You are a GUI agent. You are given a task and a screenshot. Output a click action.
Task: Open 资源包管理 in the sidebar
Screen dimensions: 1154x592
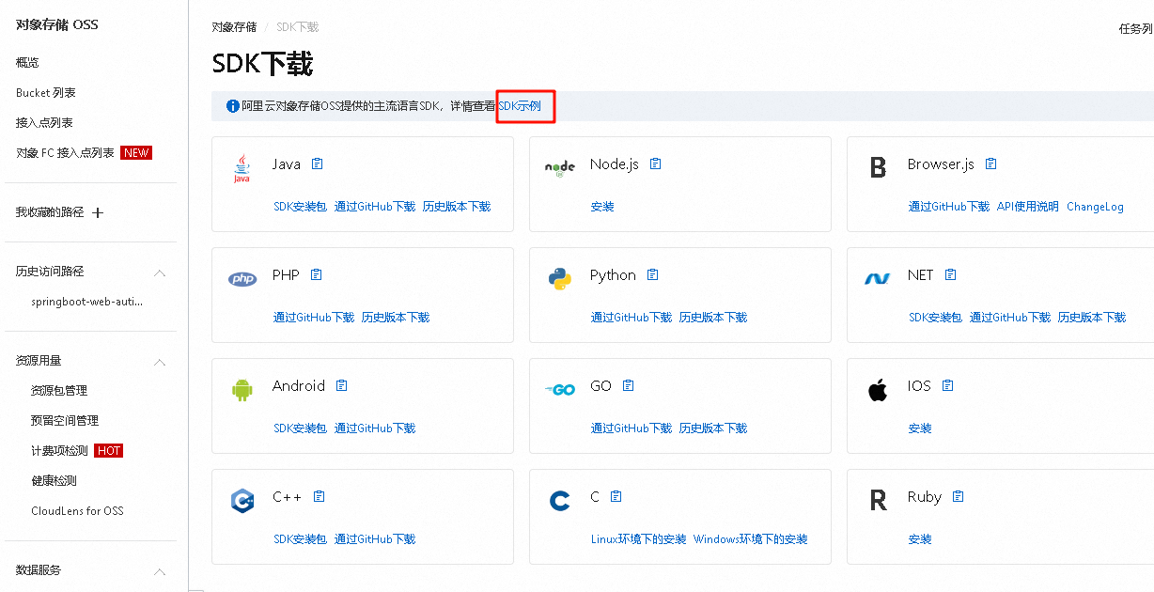59,390
